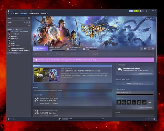Switch to the COMMUNITY tab
This screenshot has width=164, height=131.
point(34,14)
